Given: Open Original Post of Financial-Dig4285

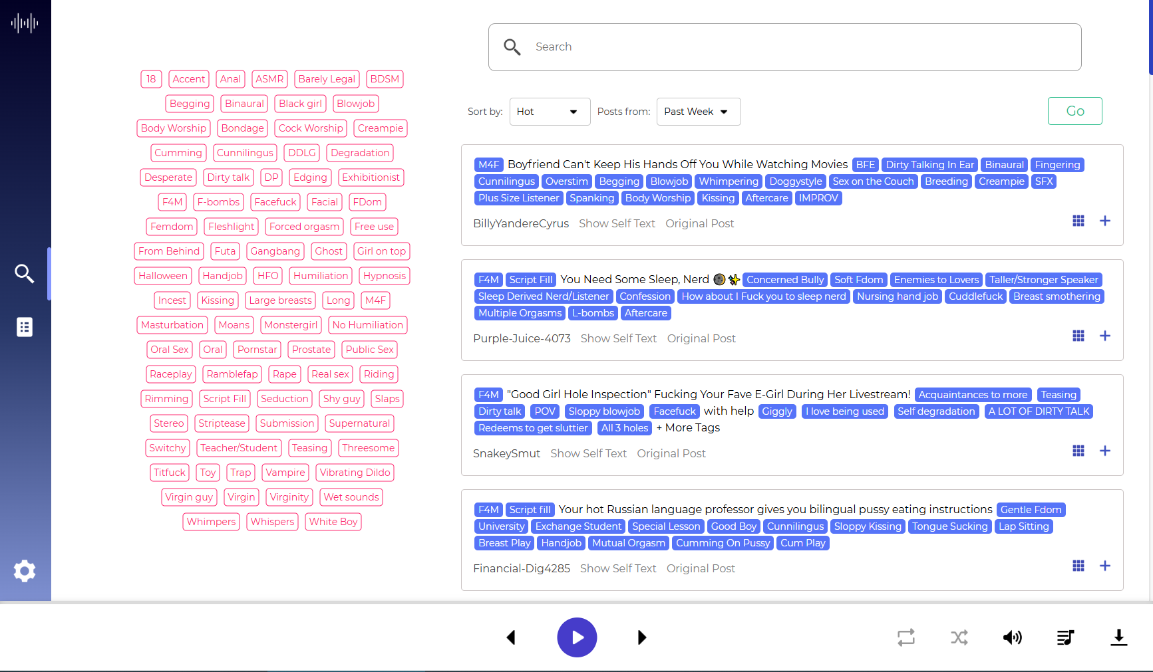Looking at the screenshot, I should tap(701, 568).
